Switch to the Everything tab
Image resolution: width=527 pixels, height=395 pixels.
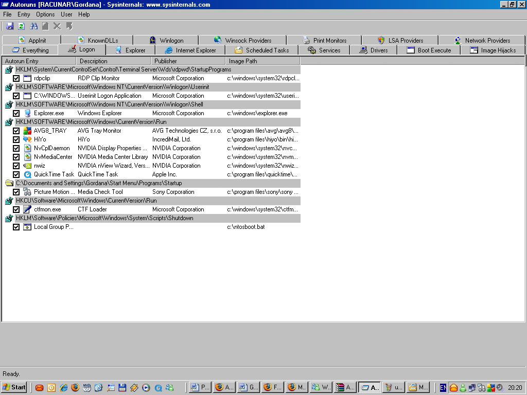click(30, 50)
